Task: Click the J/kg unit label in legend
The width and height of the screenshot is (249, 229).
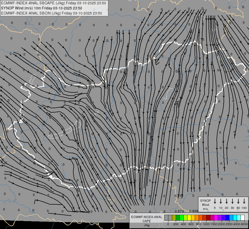Action: tap(147, 225)
